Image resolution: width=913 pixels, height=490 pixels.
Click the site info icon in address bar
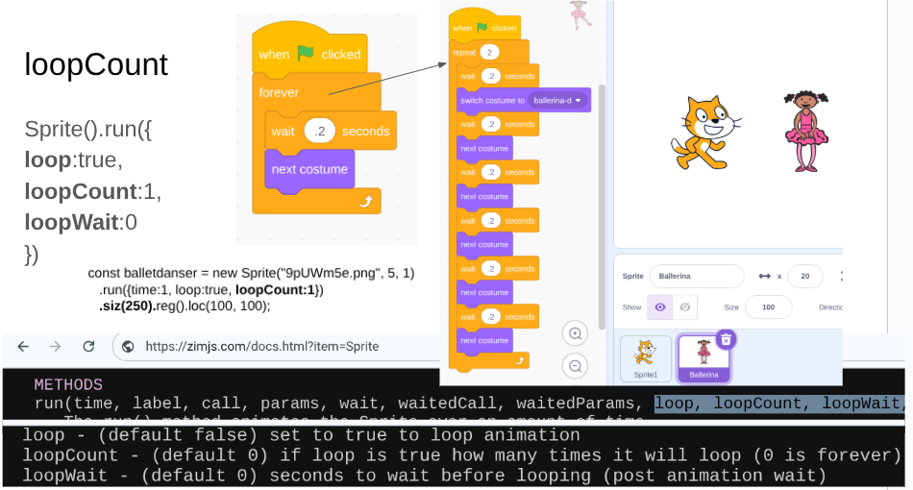(x=127, y=346)
